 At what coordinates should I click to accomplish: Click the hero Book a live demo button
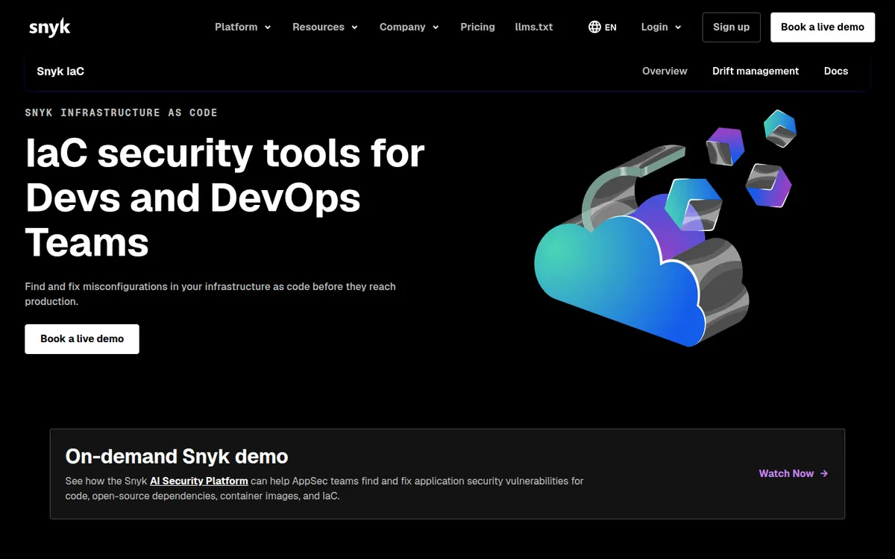82,338
